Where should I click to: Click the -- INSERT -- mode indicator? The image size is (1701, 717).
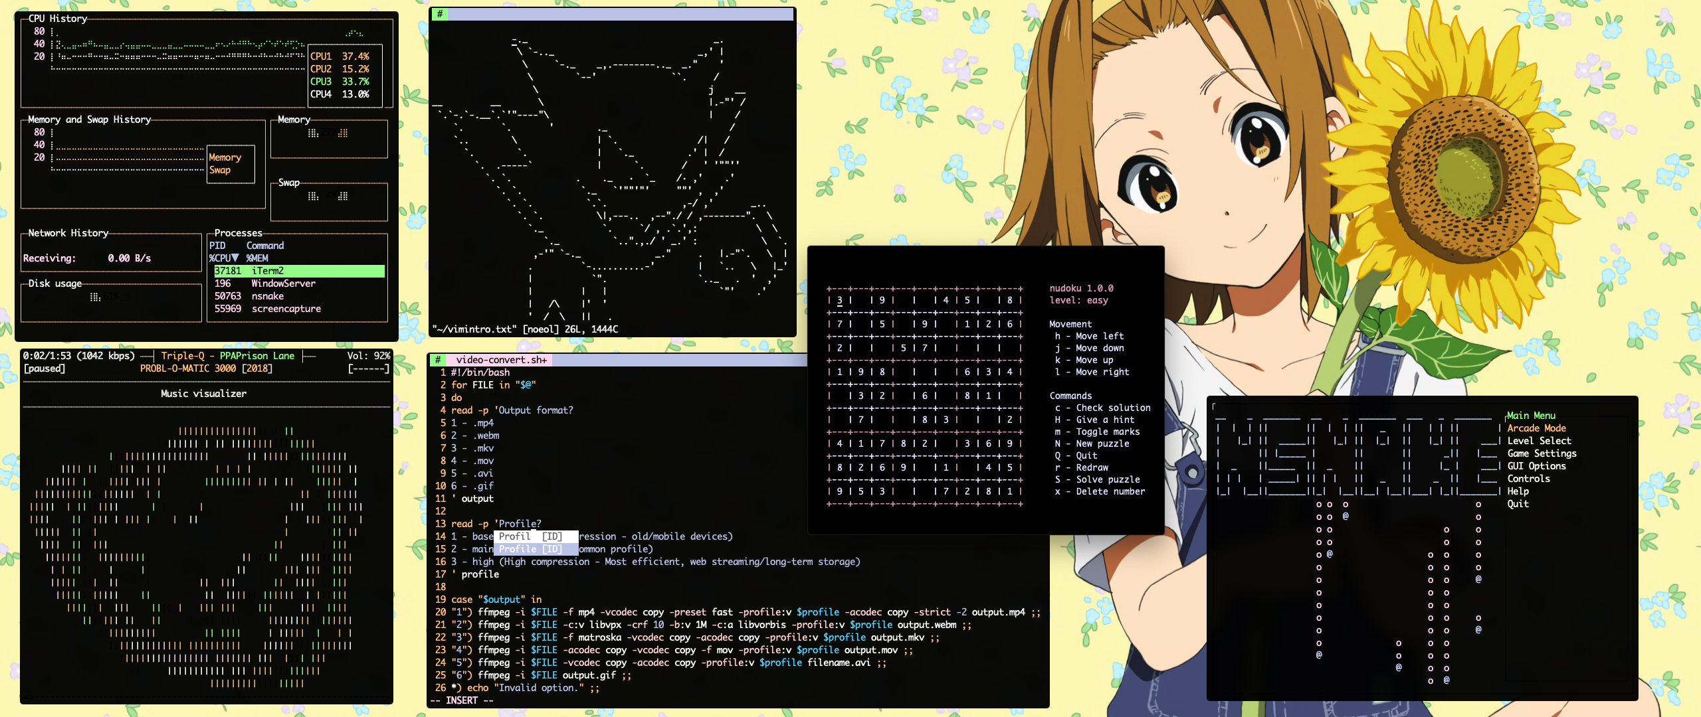tap(462, 700)
